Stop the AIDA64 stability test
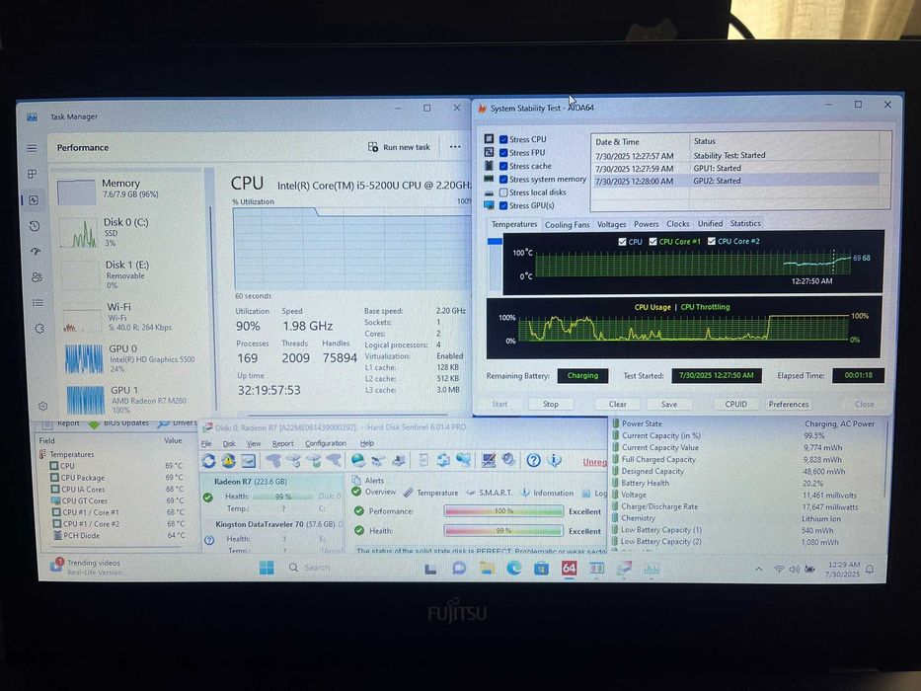 pyautogui.click(x=551, y=405)
